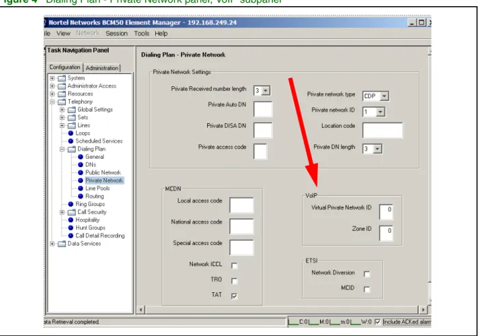Screen dimensions: 478x336
Task: Open the Private network type dropdown
Action: [384, 96]
